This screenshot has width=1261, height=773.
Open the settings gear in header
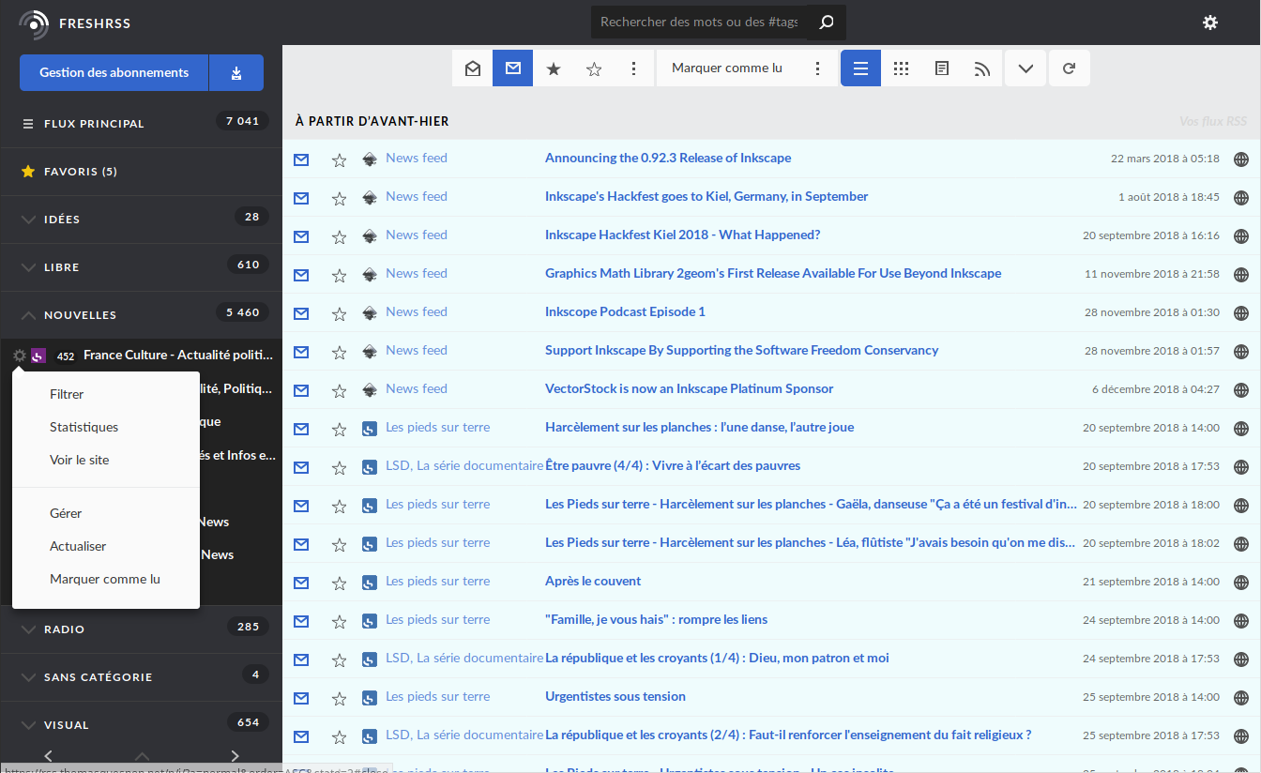(1210, 23)
